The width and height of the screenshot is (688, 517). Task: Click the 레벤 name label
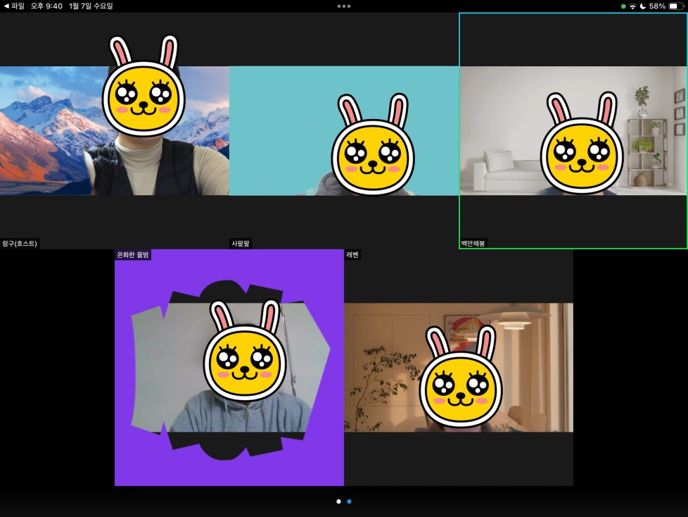pyautogui.click(x=353, y=255)
